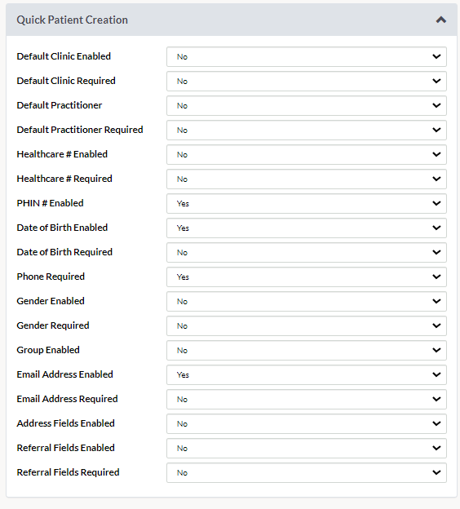Open the Gender Required dropdown
Image resolution: width=460 pixels, height=509 pixels.
307,325
